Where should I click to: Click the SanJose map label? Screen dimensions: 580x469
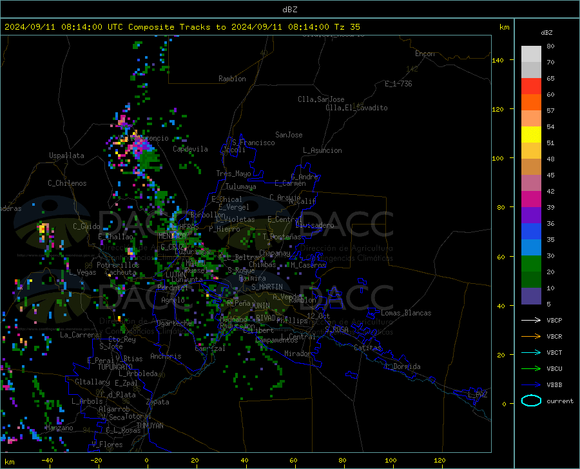(289, 135)
